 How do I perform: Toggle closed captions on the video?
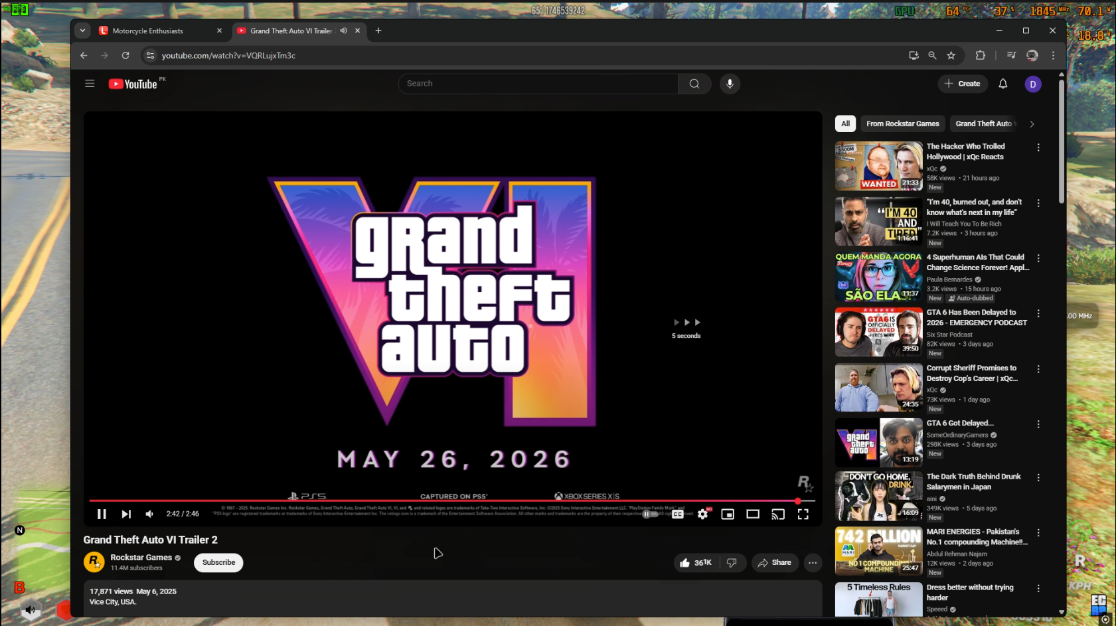pyautogui.click(x=677, y=514)
